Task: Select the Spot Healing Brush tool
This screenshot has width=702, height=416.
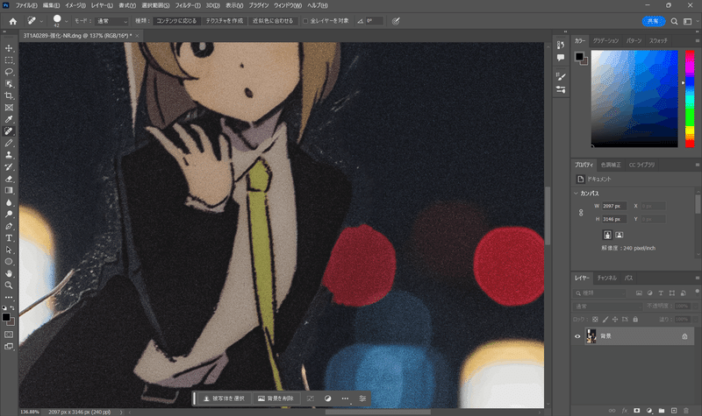Action: pos(9,131)
